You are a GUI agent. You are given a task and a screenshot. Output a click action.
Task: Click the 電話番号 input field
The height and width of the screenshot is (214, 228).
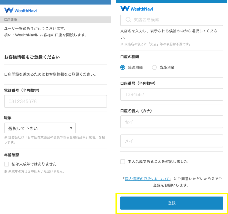(x=56, y=101)
